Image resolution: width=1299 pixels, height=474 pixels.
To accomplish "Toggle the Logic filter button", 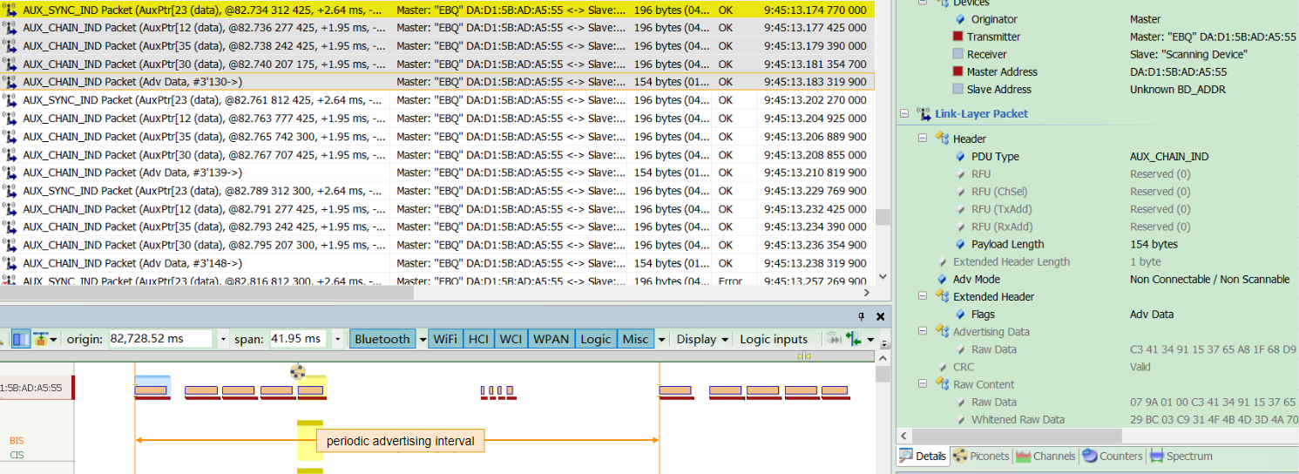I will [595, 339].
